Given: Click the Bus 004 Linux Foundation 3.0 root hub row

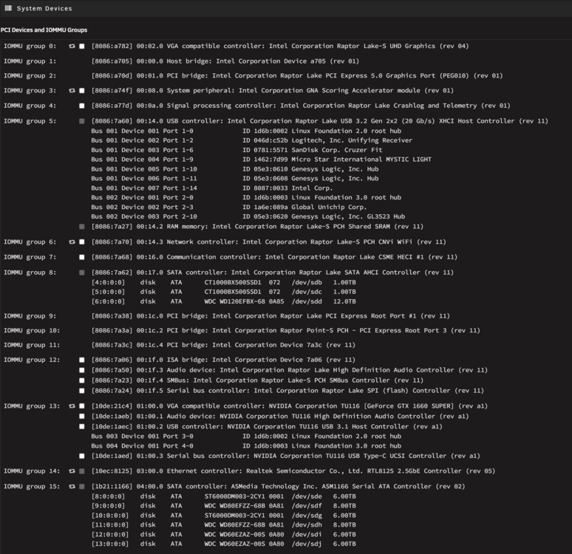Looking at the screenshot, I should coord(246,445).
